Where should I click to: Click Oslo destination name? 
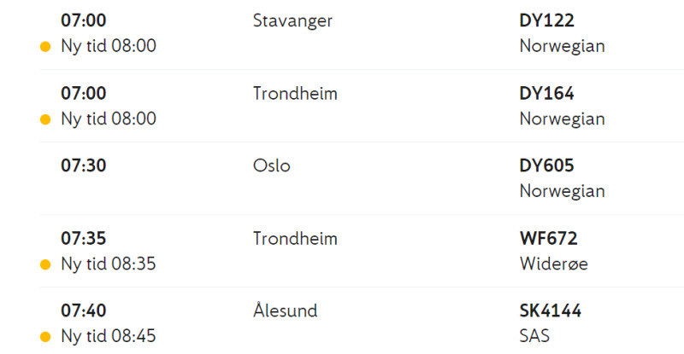[x=271, y=165]
